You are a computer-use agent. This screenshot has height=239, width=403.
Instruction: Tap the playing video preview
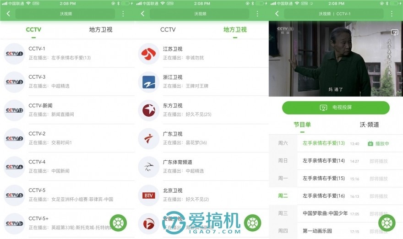[x=336, y=59]
